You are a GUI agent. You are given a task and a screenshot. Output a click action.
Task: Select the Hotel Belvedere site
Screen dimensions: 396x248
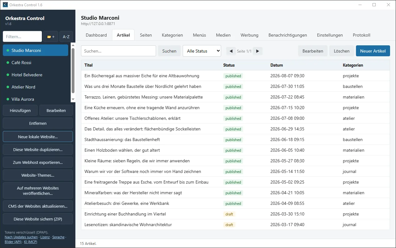(x=35, y=75)
